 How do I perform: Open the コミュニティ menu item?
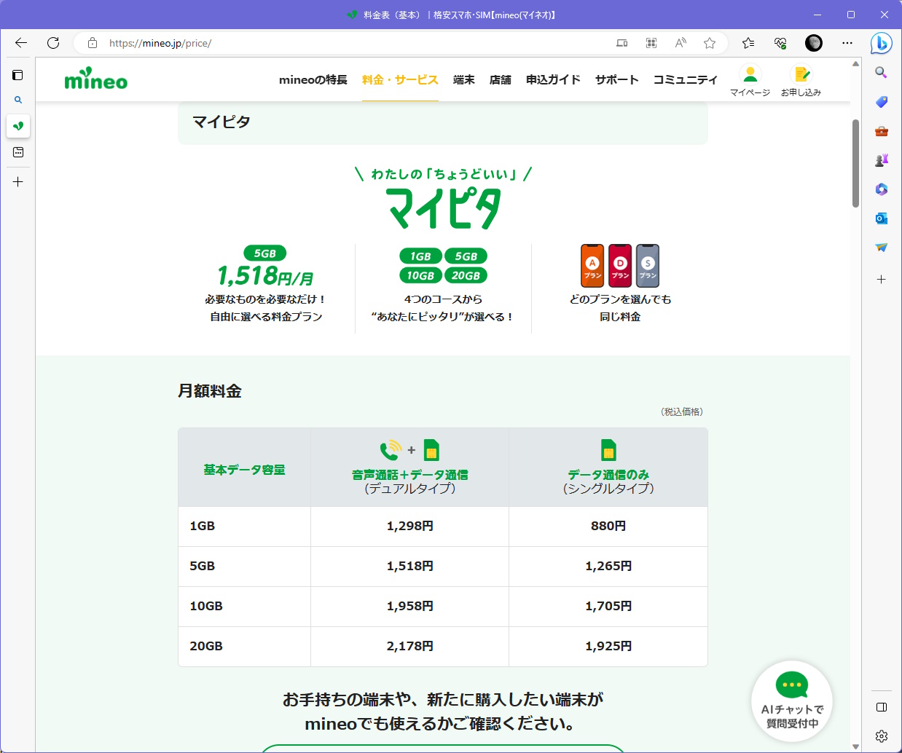tap(686, 79)
